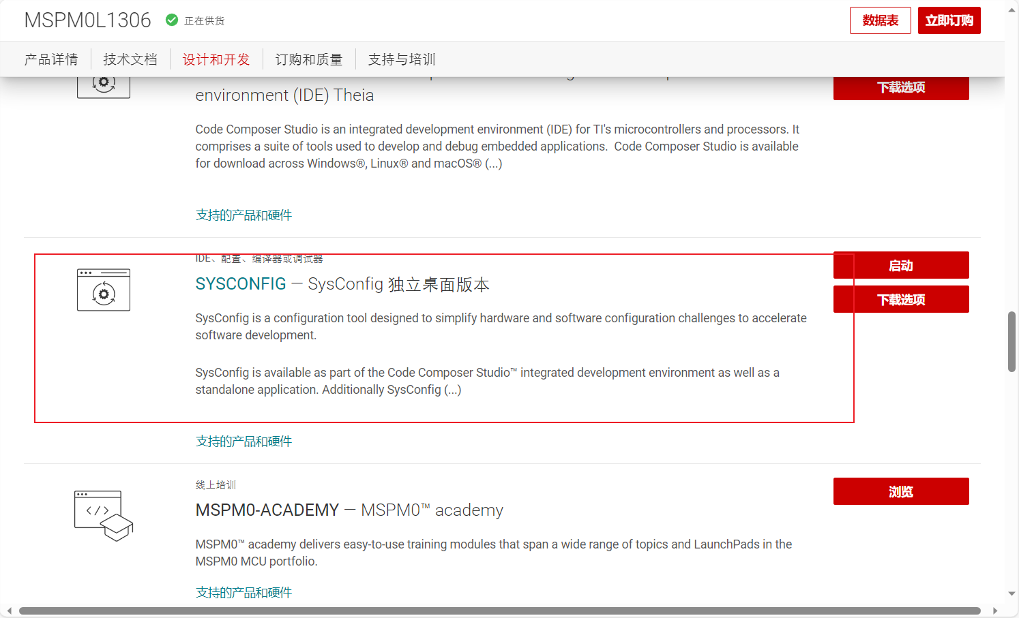Click the red 立即订购 button

pyautogui.click(x=949, y=20)
